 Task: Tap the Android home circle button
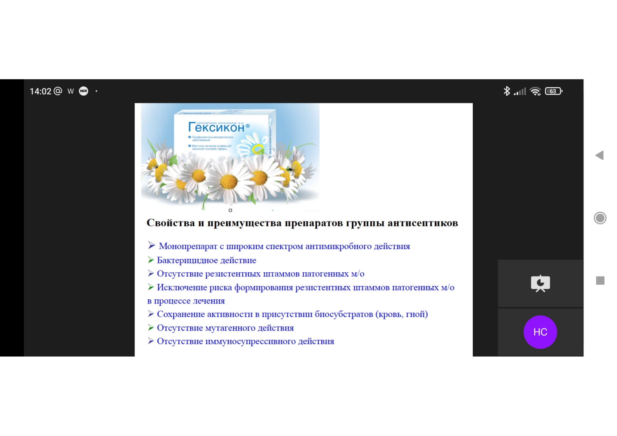point(600,218)
